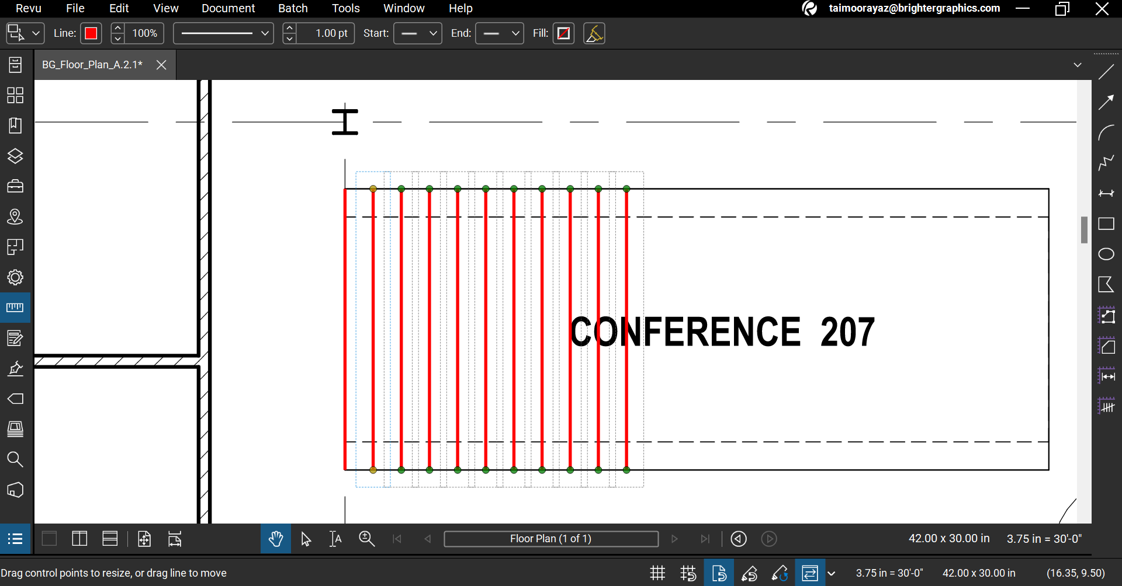Viewport: 1122px width, 586px height.
Task: Select the Rectangle markup tool
Action: click(1106, 224)
